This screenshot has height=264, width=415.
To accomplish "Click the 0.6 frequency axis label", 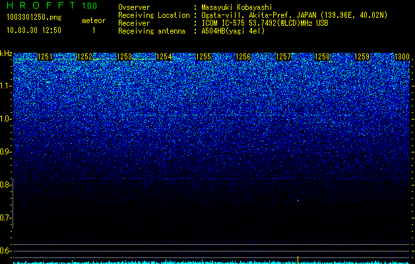I will [x=6, y=251].
